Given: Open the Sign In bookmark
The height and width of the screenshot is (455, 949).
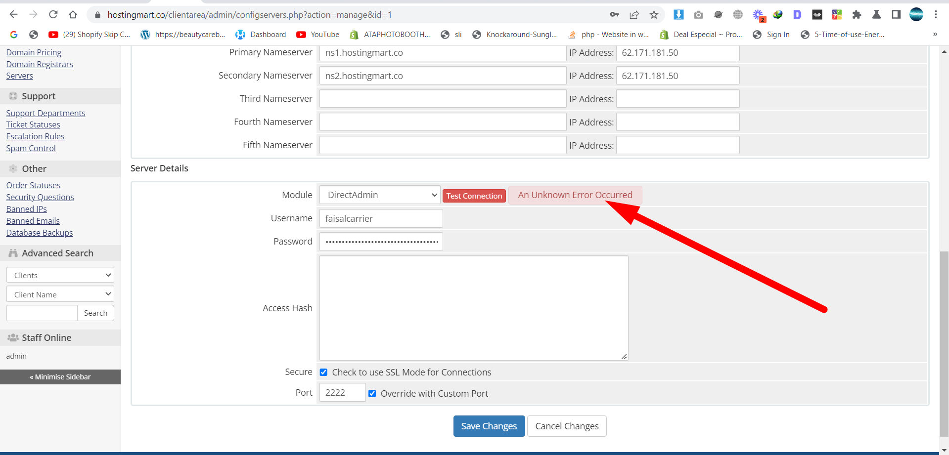Looking at the screenshot, I should [x=771, y=35].
